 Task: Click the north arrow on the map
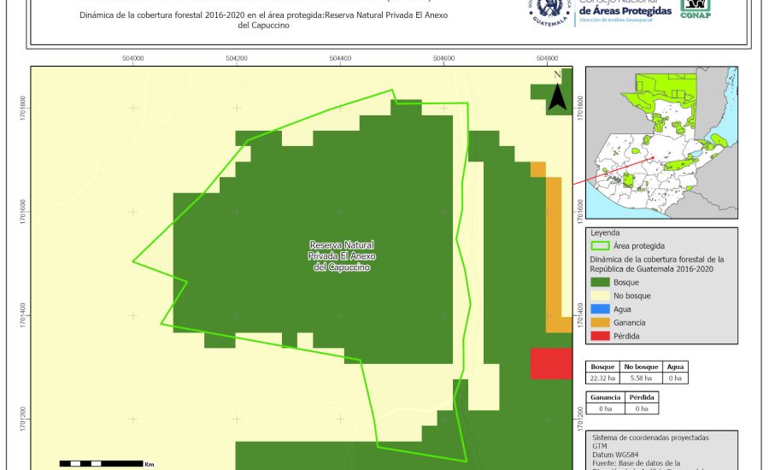click(557, 91)
